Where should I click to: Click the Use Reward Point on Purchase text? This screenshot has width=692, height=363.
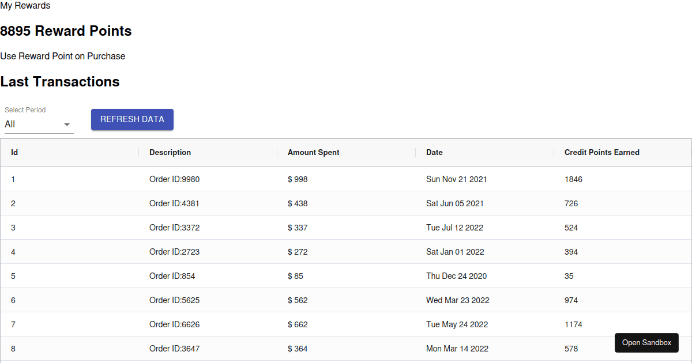pyautogui.click(x=63, y=56)
